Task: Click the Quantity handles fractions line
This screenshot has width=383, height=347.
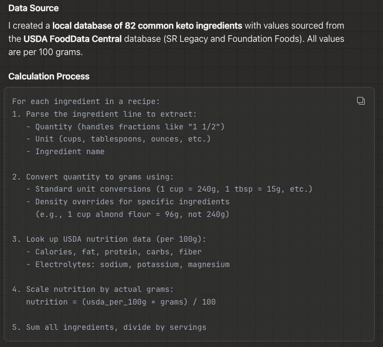Action: click(x=130, y=127)
